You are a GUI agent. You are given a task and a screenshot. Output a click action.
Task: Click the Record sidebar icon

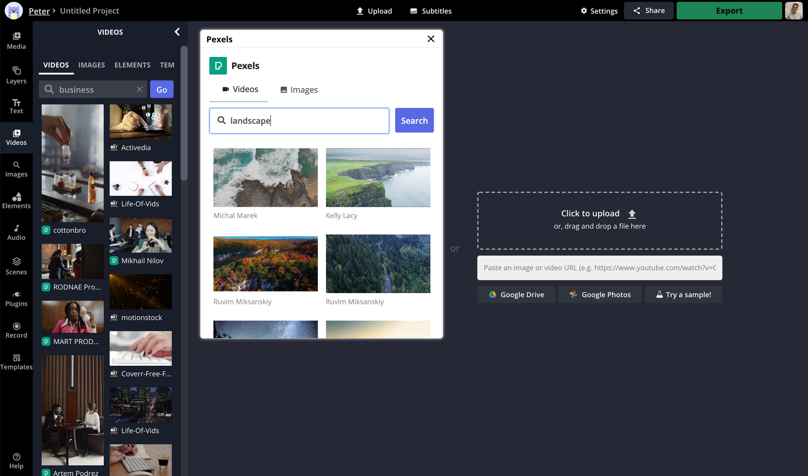click(16, 330)
